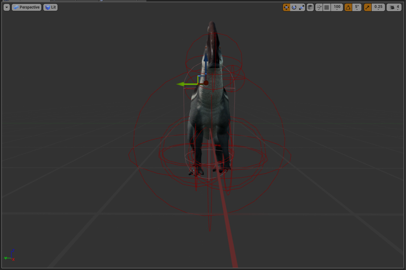Select the Translate (move) transform tool

click(286, 7)
